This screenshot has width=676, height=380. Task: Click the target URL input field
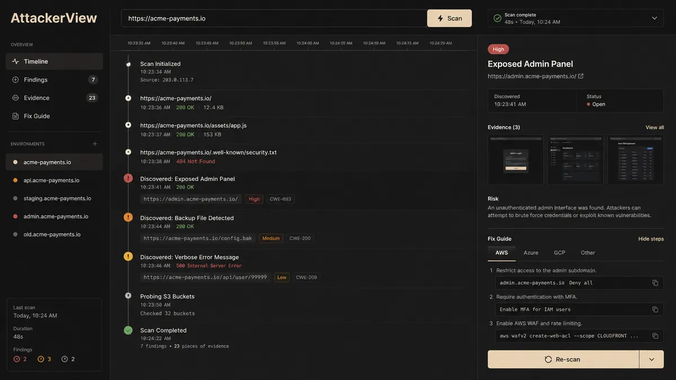[x=274, y=18]
